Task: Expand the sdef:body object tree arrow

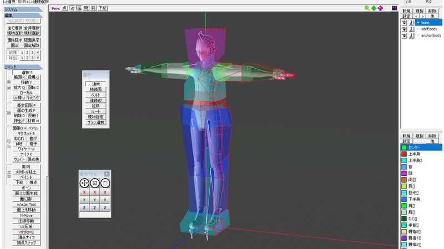Action: (418, 29)
